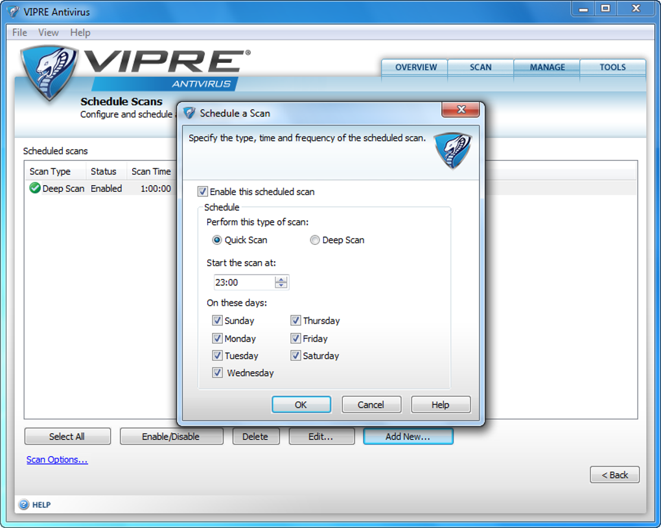Click the VIPRE icon in window title bar

point(13,12)
